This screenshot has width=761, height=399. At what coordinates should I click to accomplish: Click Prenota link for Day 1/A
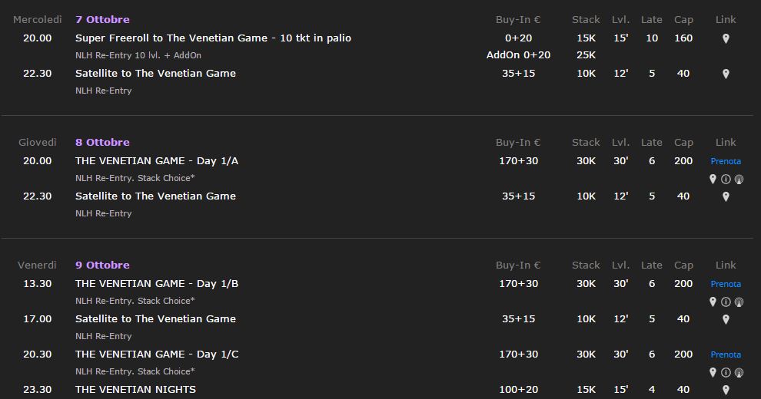click(x=726, y=161)
